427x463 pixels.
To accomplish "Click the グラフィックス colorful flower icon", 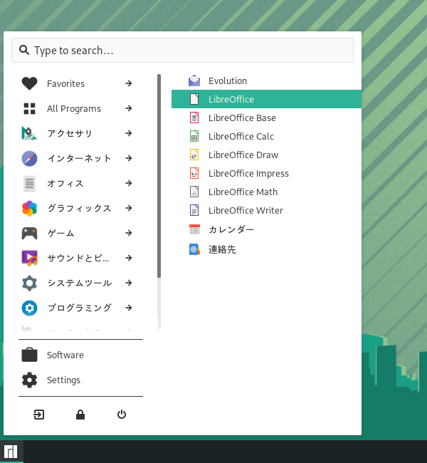I will point(29,209).
